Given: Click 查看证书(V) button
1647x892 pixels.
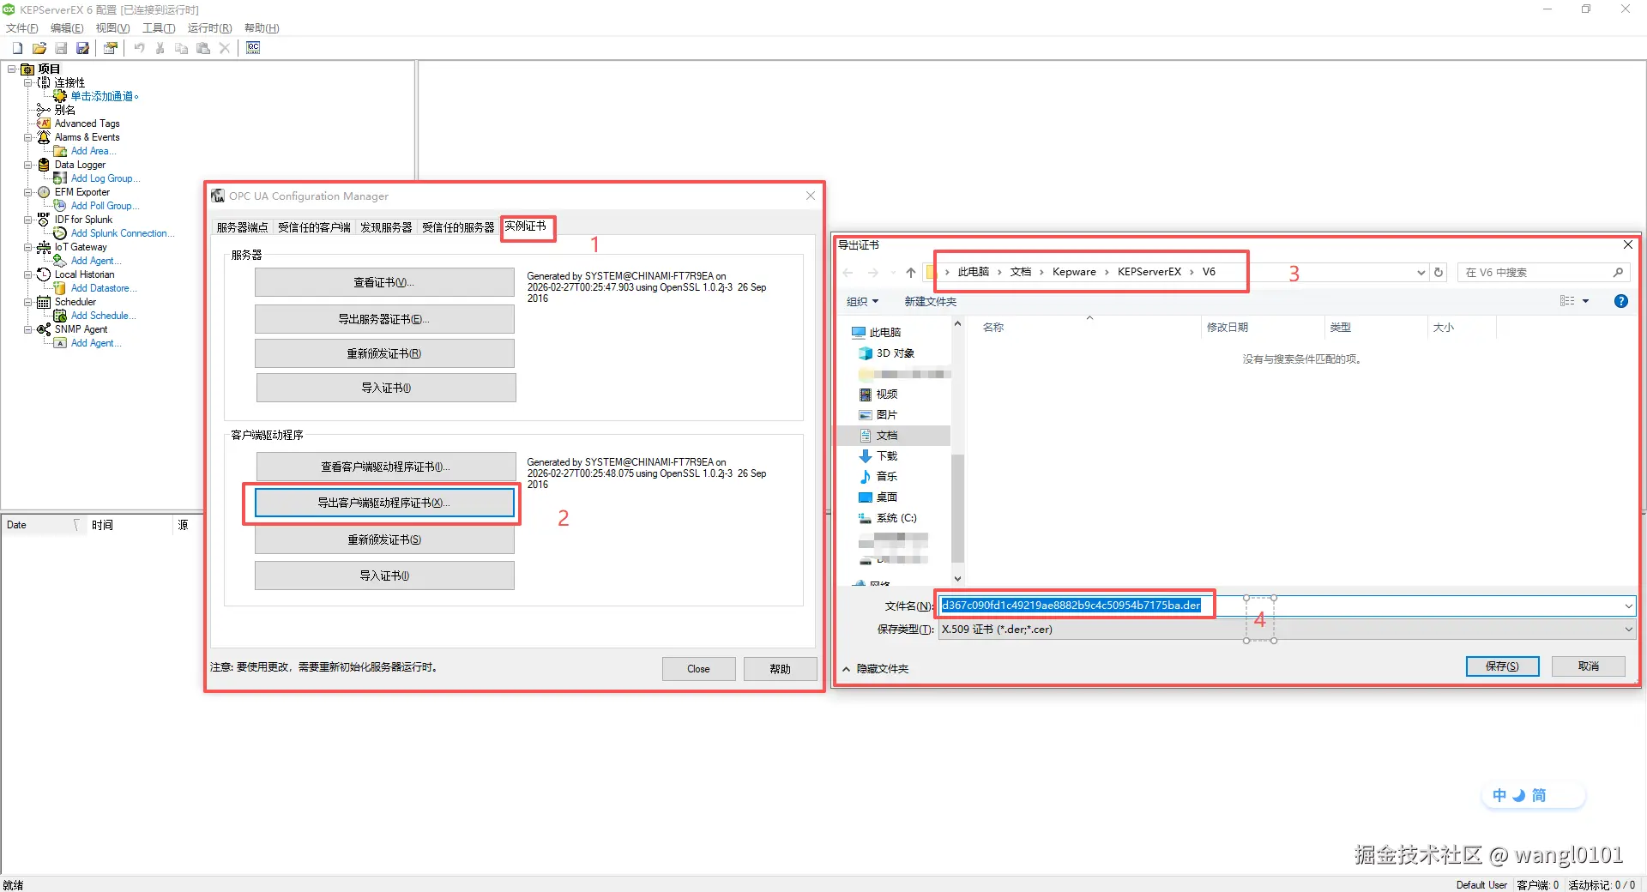Looking at the screenshot, I should point(383,282).
